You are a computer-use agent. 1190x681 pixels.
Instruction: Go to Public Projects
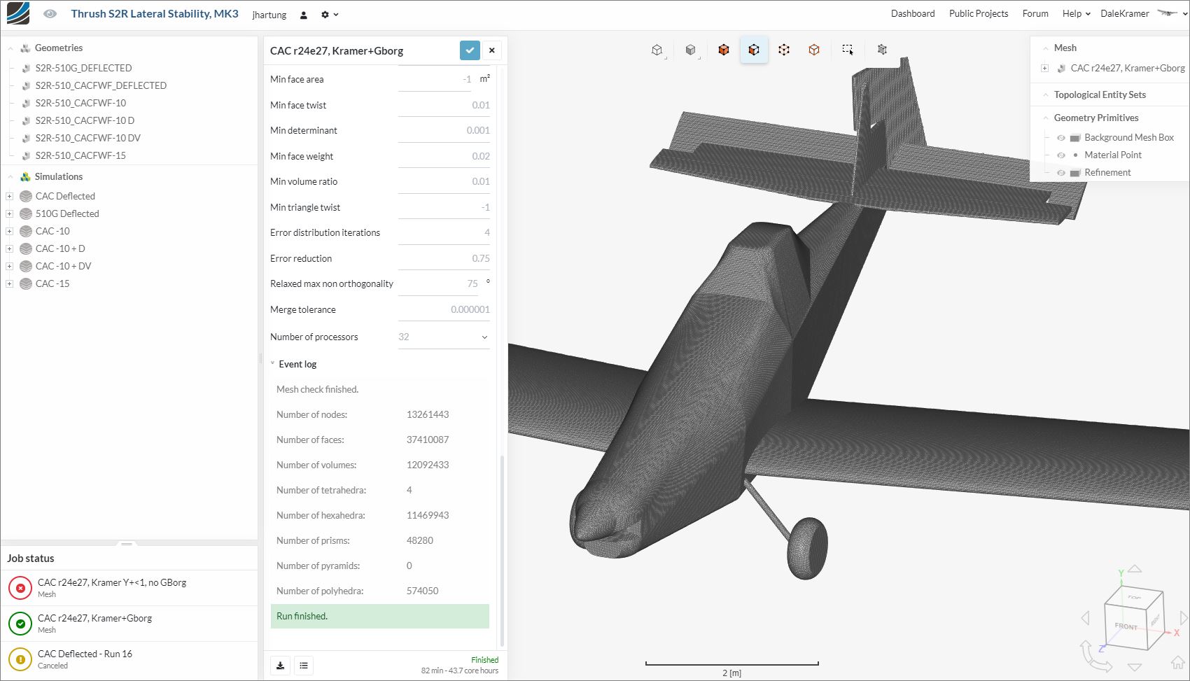coord(979,13)
